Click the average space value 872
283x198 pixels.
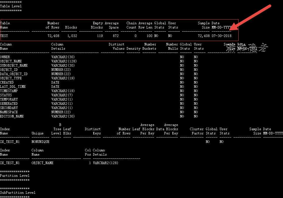coord(116,36)
